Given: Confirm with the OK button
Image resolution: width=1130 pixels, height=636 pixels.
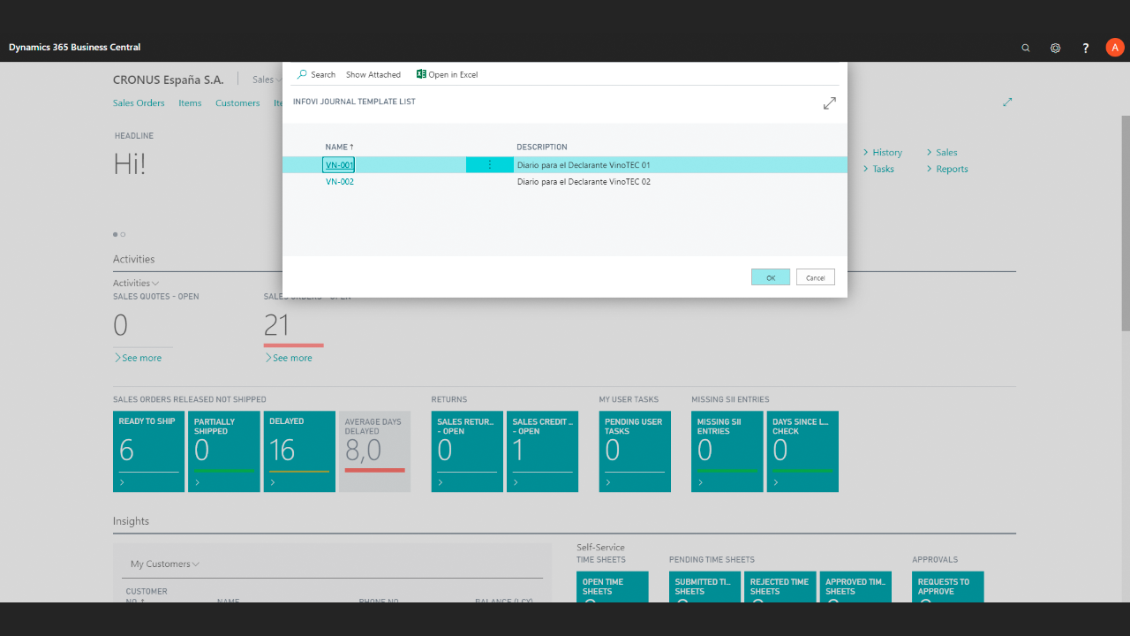Looking at the screenshot, I should pos(771,277).
